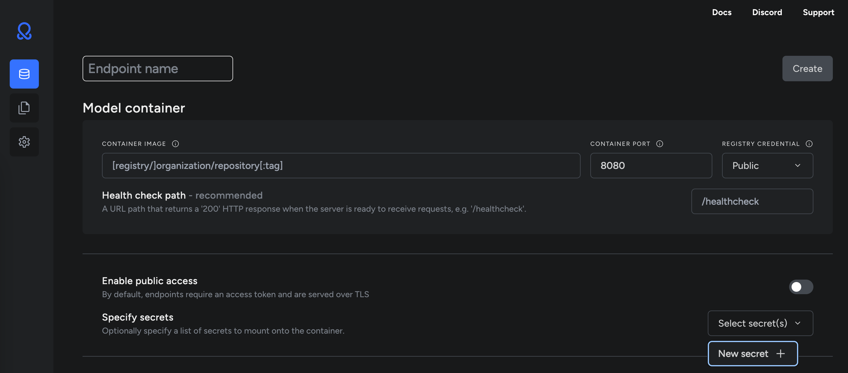Image resolution: width=848 pixels, height=373 pixels.
Task: Click the info icon beside Registry Credential
Action: (809, 144)
